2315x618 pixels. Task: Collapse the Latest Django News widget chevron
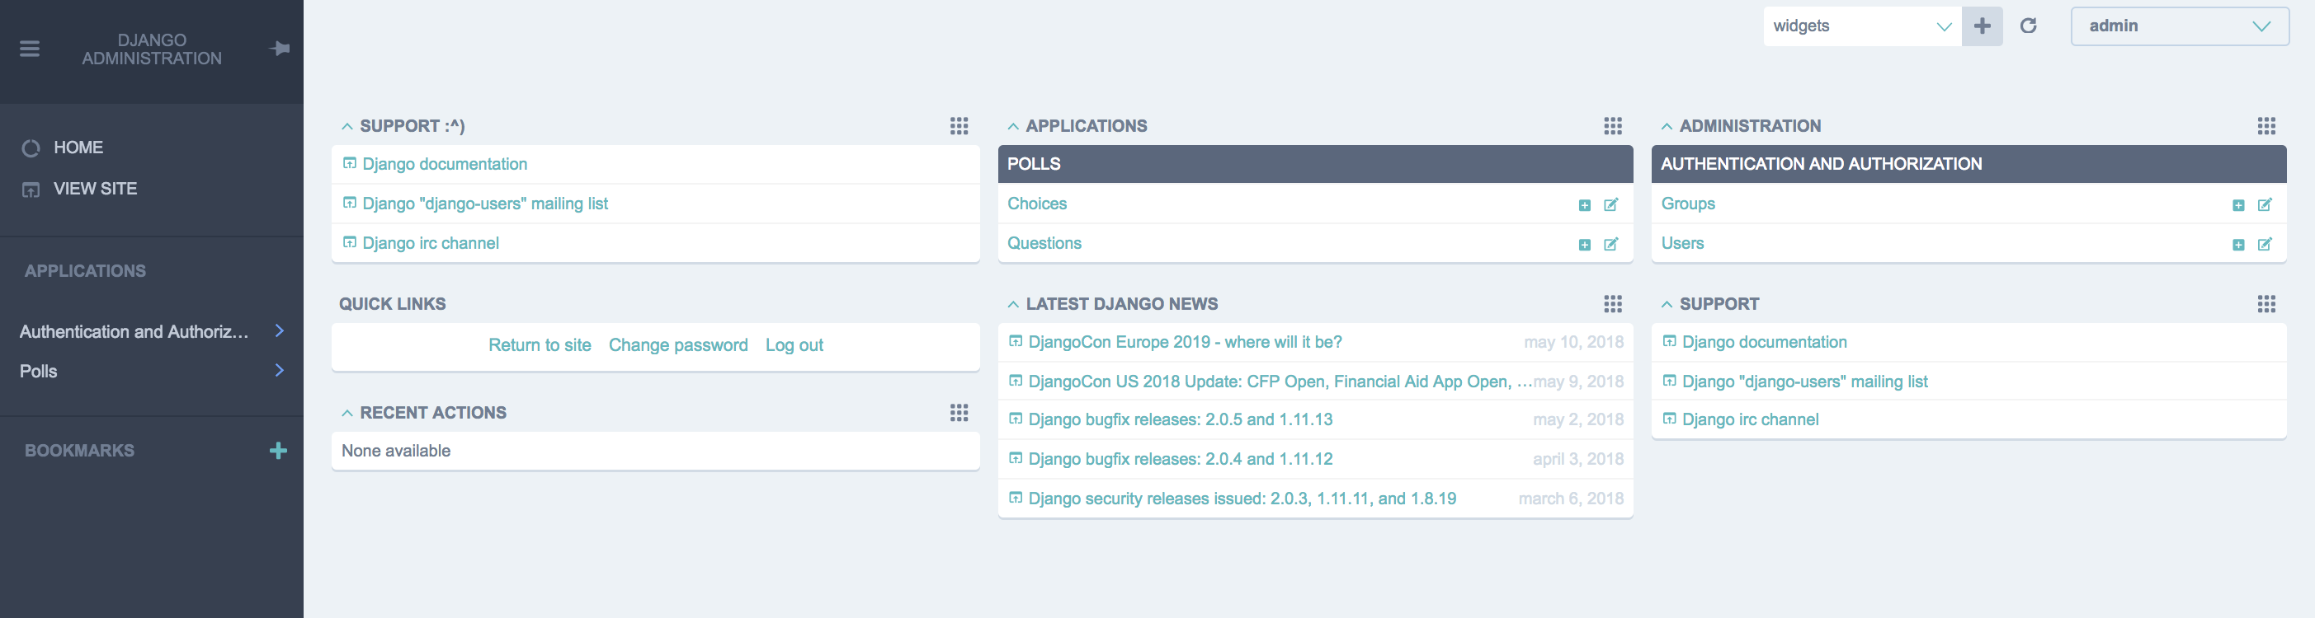click(x=1013, y=304)
